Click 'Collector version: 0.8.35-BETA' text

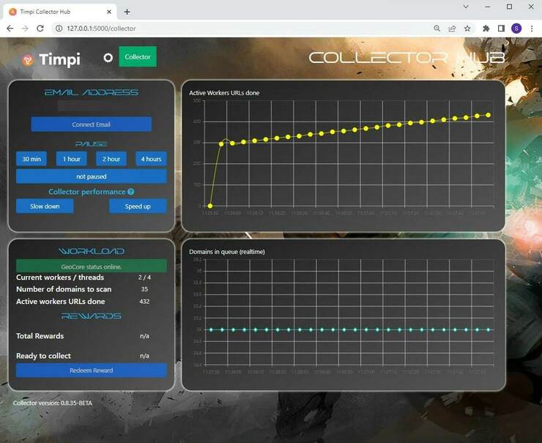(53, 403)
